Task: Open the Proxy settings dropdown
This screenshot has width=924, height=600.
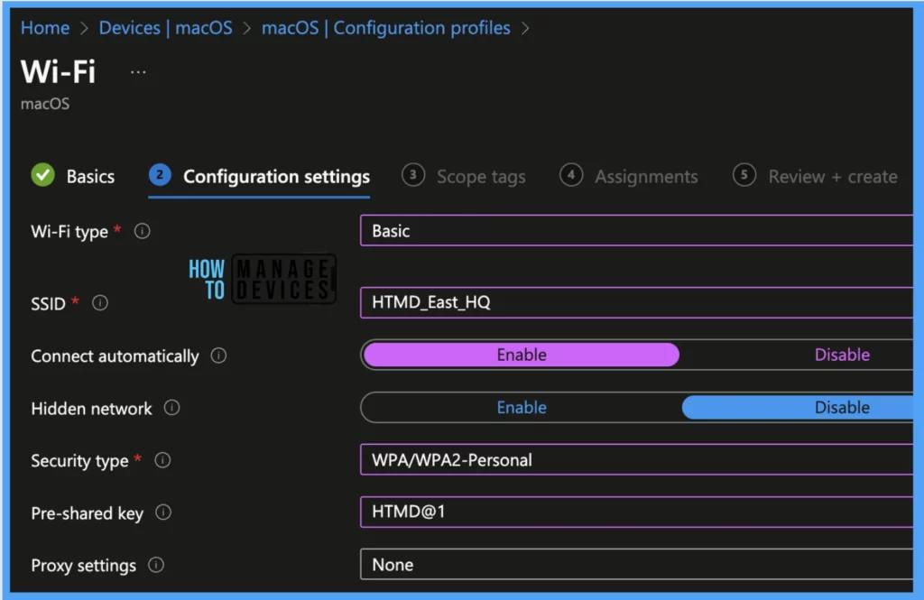Action: pyautogui.click(x=636, y=565)
